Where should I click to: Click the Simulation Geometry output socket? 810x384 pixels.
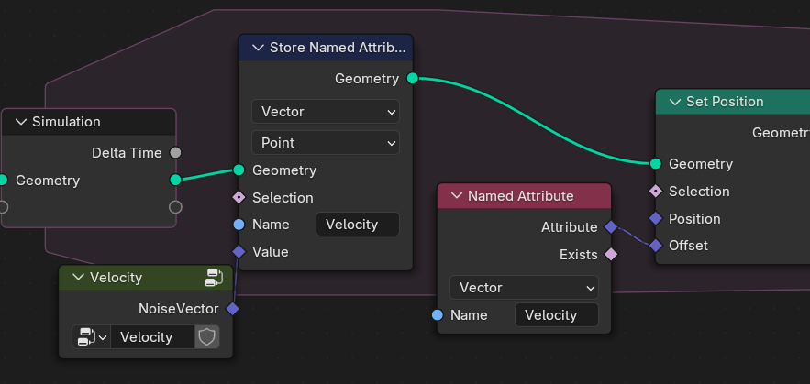click(175, 180)
